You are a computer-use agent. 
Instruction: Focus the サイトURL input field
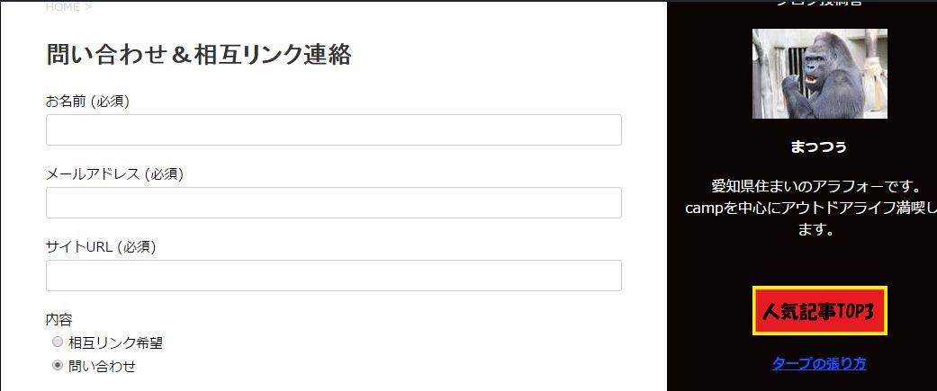333,275
